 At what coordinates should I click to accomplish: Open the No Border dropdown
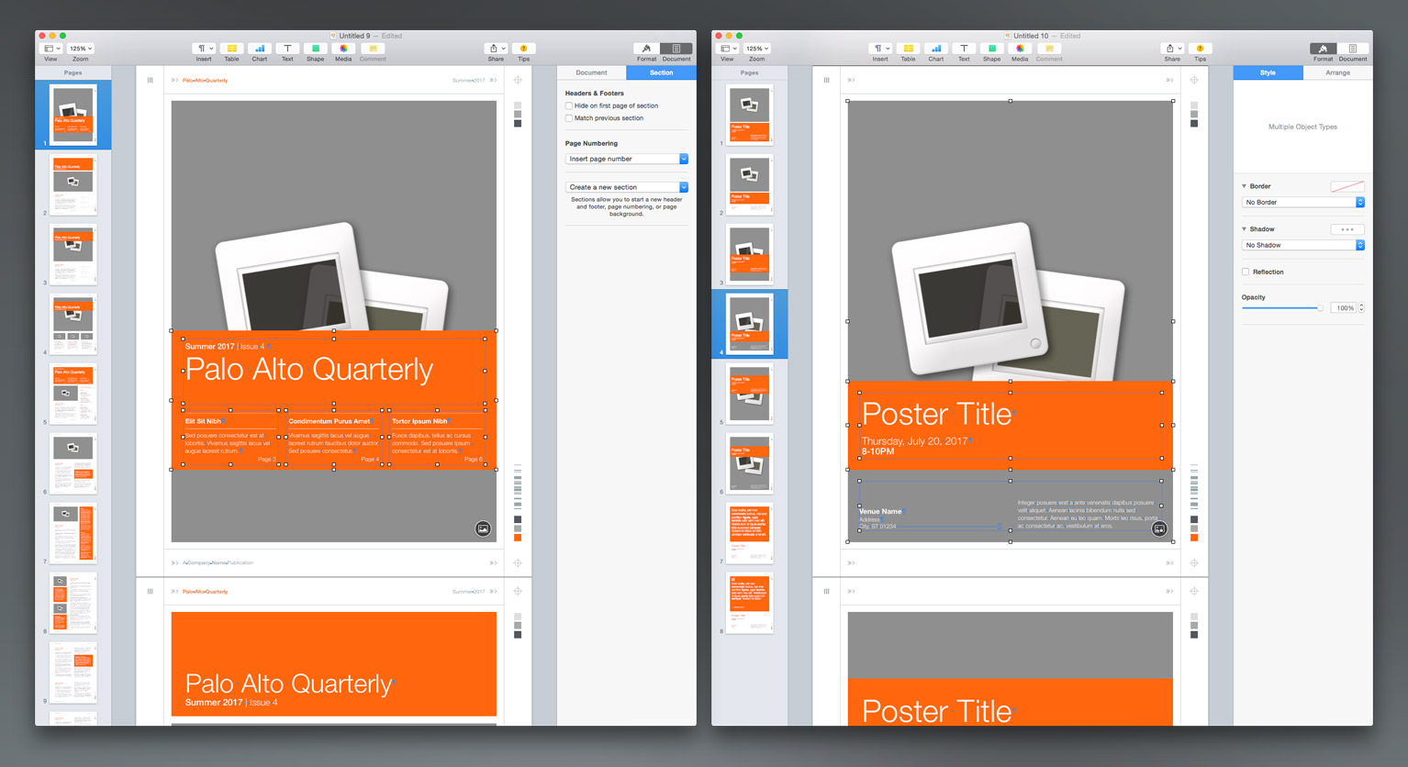(x=1302, y=202)
